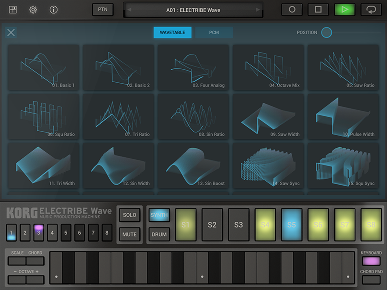This screenshot has height=290, width=387.
Task: Select step page 5
Action: pyautogui.click(x=66, y=233)
